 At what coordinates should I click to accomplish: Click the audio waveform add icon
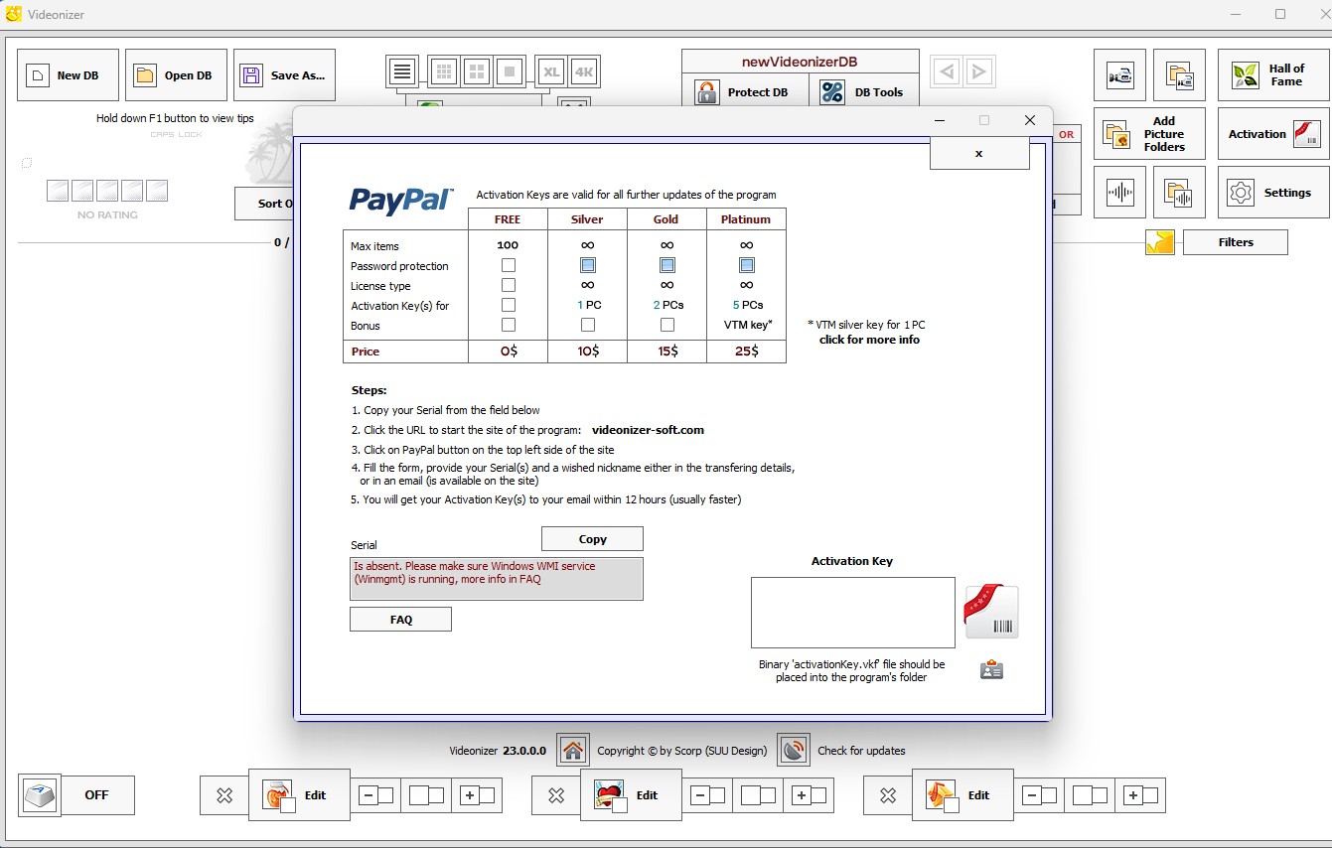pos(1119,193)
